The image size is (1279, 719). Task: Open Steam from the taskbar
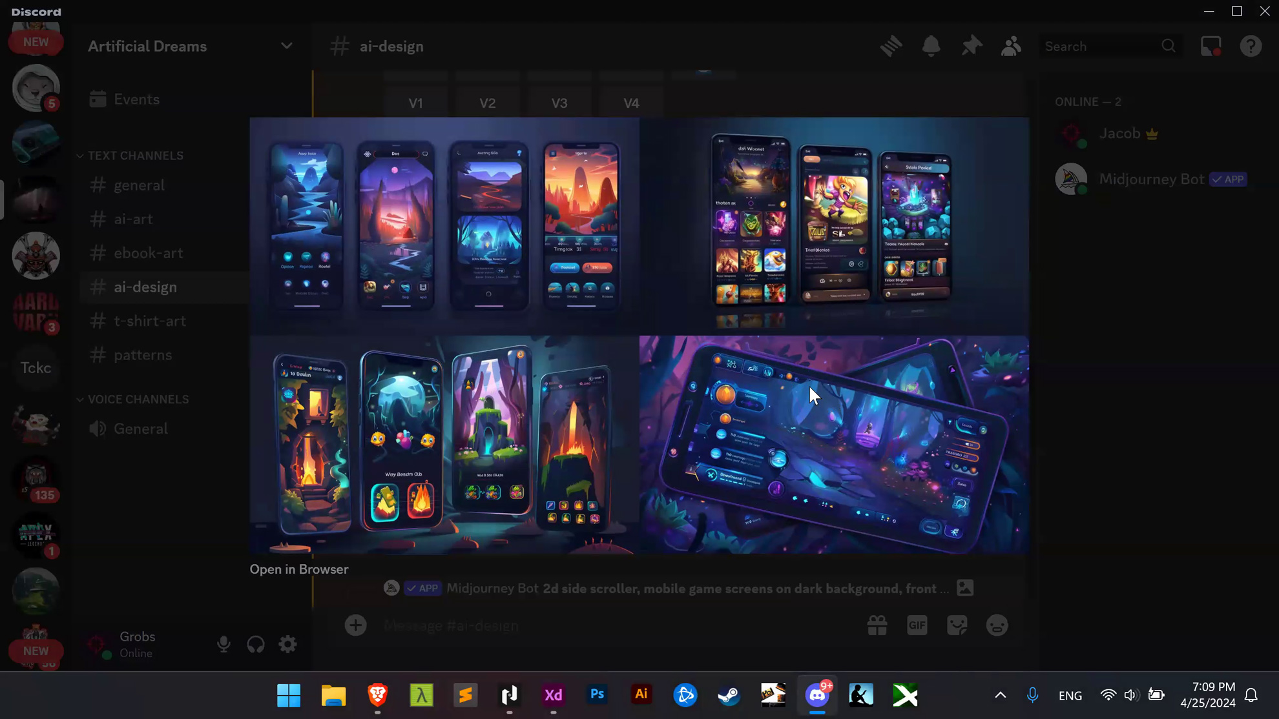pyautogui.click(x=729, y=695)
